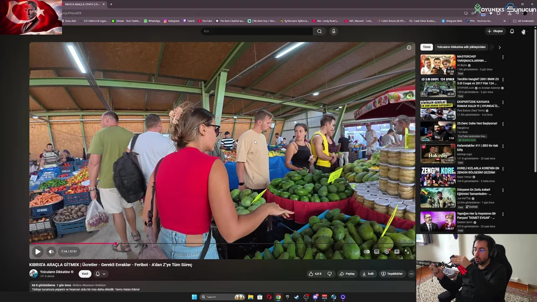Open options menu for MASTERCHEF video
The image size is (537, 302).
tap(503, 57)
